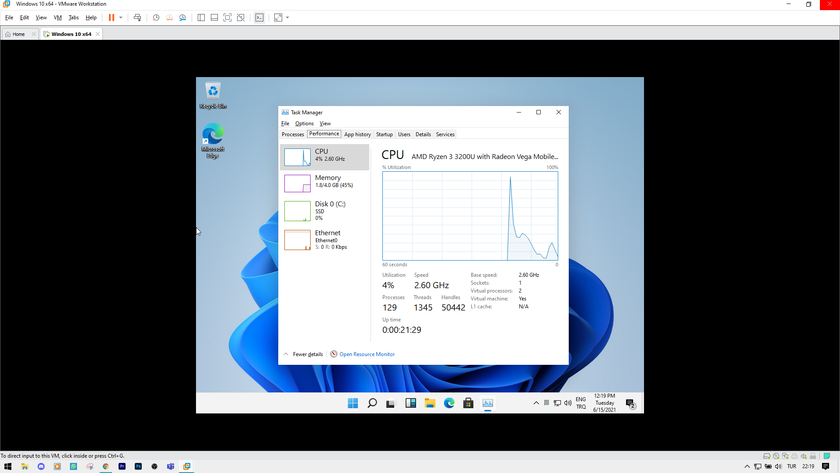Viewport: 840px width, 473px height.
Task: Open VMware Tabs menu
Action: [x=73, y=18]
